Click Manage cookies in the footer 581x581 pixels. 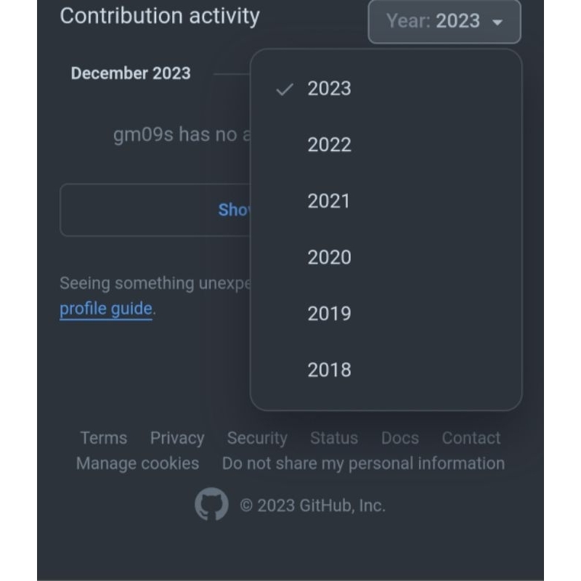tap(137, 463)
